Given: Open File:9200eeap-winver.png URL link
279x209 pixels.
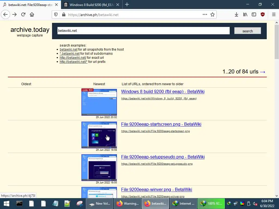Looking at the screenshot, I should (x=153, y=196).
